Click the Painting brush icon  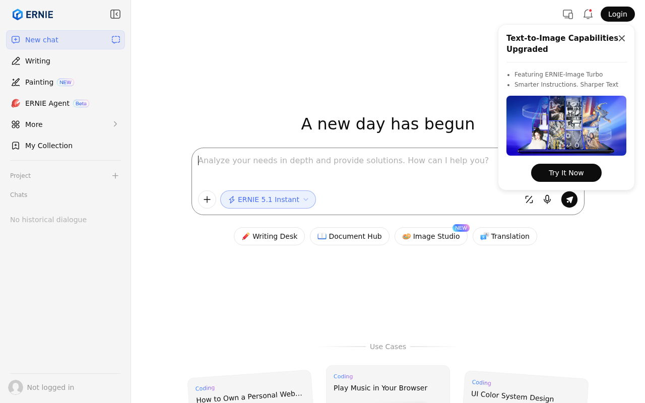pos(16,82)
